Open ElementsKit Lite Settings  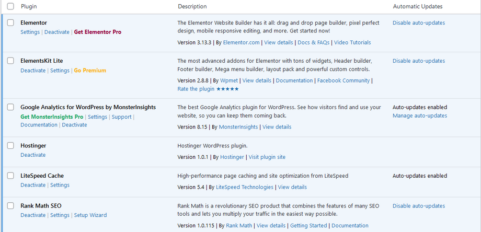[60, 70]
